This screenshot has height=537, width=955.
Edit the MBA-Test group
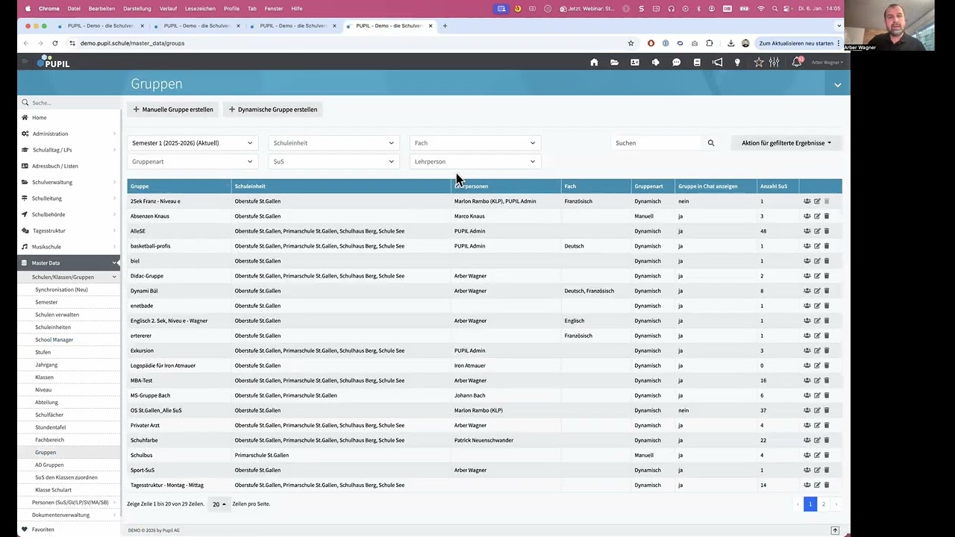817,380
